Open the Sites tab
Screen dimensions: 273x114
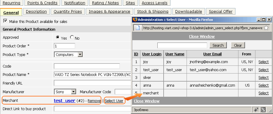[x=130, y=3]
